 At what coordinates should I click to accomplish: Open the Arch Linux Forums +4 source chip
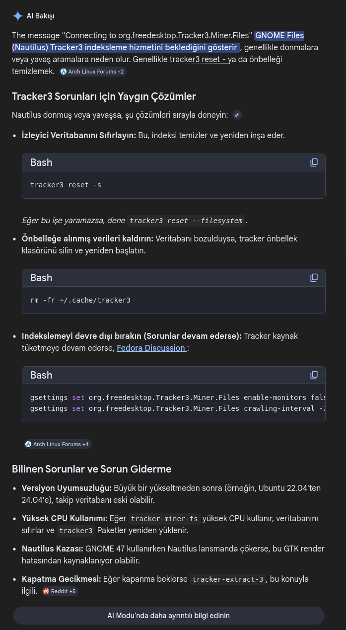pos(58,444)
